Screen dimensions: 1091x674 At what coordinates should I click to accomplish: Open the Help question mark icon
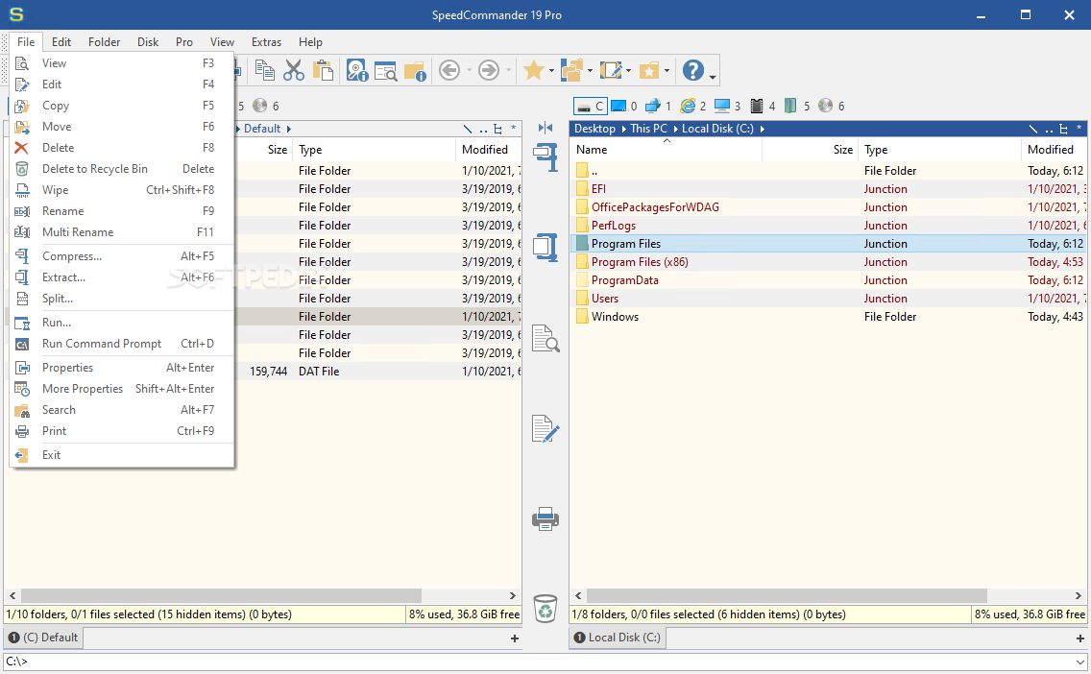point(693,70)
